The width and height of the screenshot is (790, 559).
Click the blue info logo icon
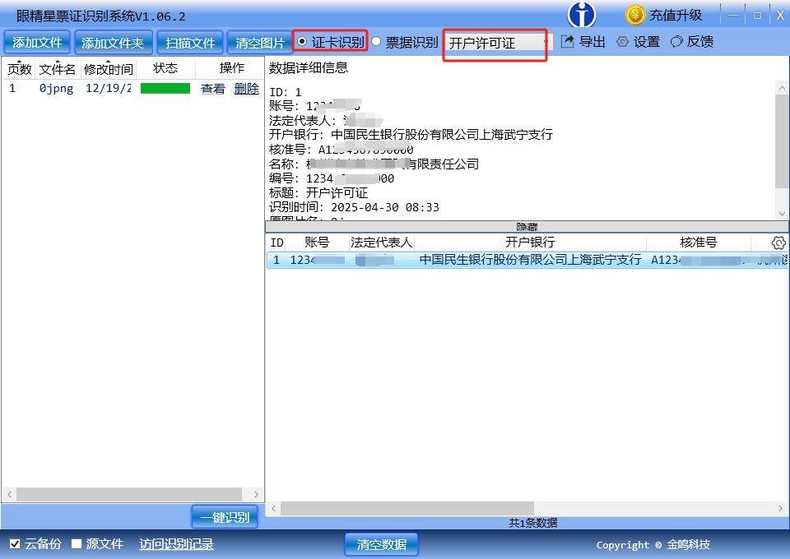point(582,15)
